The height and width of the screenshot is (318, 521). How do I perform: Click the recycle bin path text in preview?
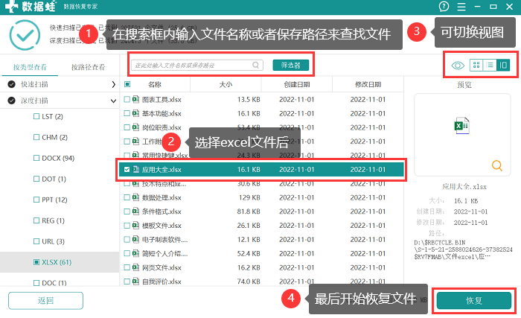pyautogui.click(x=463, y=249)
